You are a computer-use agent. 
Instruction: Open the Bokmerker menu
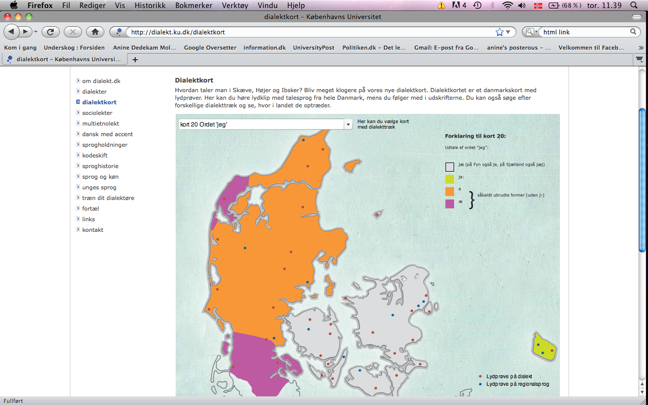[x=193, y=6]
